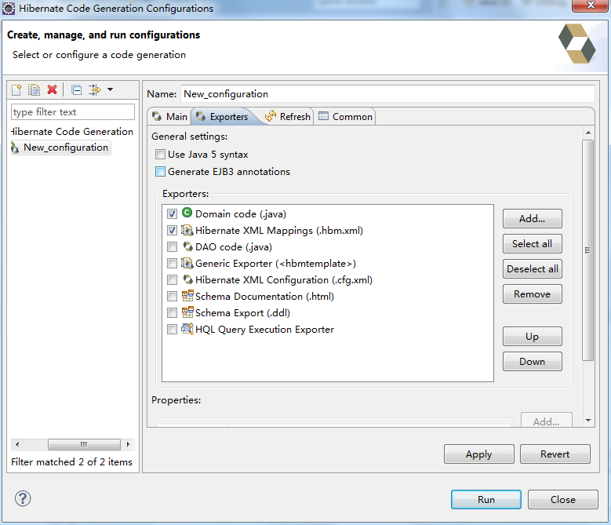Click the vertical scrollbar down arrow
The image size is (611, 525).
point(588,420)
